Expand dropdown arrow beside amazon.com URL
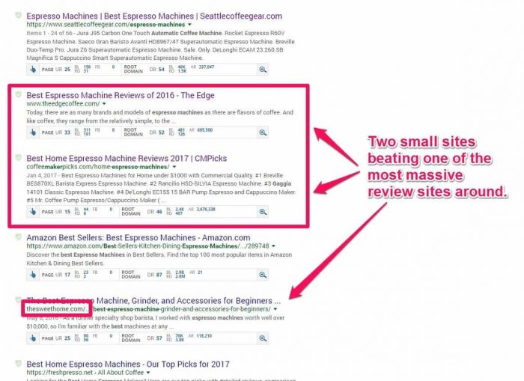The height and width of the screenshot is (381, 524). 274,246
